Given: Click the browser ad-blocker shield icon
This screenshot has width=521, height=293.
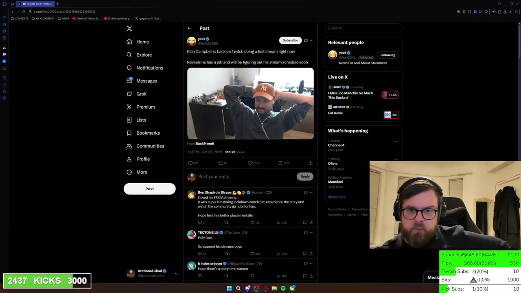Looking at the screenshot, I should tap(475, 12).
